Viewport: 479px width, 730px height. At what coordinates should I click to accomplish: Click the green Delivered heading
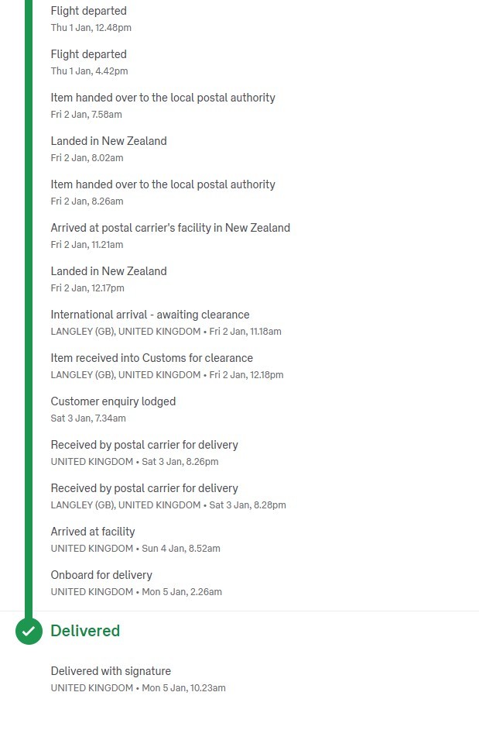click(x=85, y=631)
